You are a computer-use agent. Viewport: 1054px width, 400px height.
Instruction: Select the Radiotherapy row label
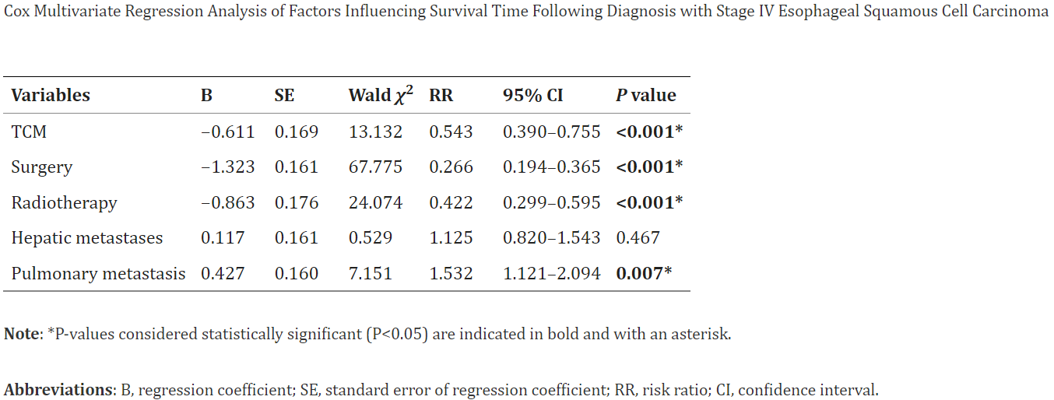tap(64, 203)
